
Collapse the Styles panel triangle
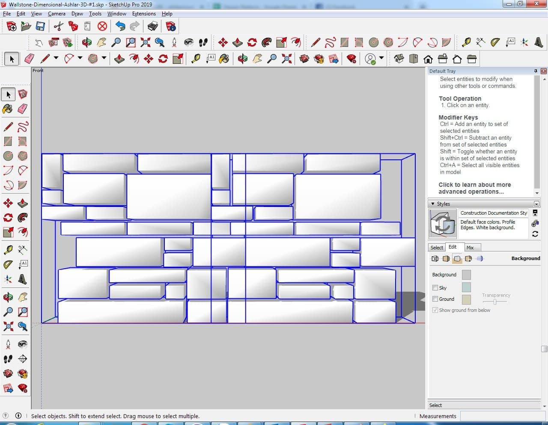(x=433, y=204)
